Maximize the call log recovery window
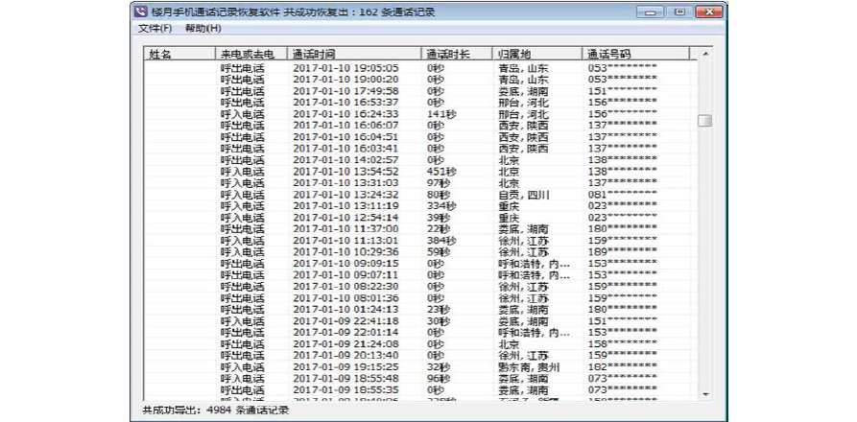The width and height of the screenshot is (857, 422). [679, 12]
